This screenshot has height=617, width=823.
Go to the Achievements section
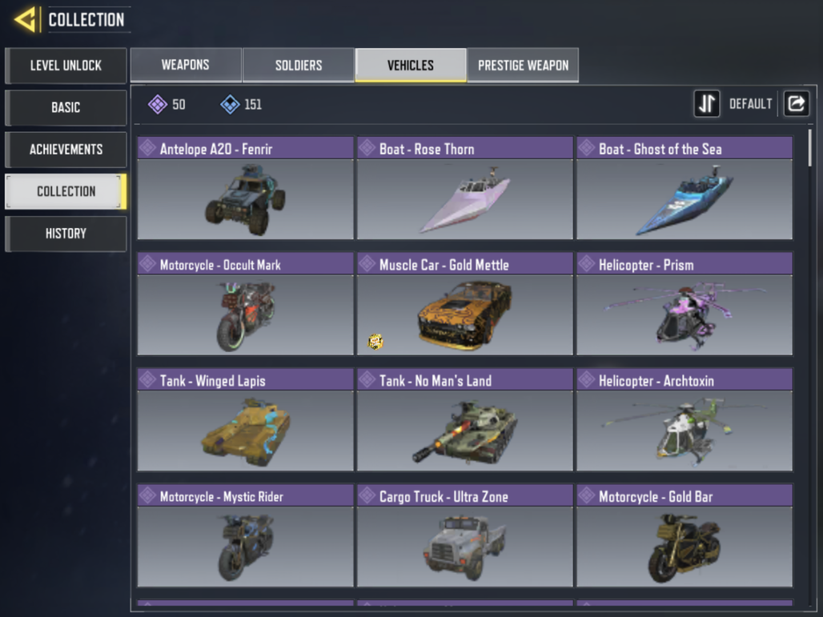point(66,150)
